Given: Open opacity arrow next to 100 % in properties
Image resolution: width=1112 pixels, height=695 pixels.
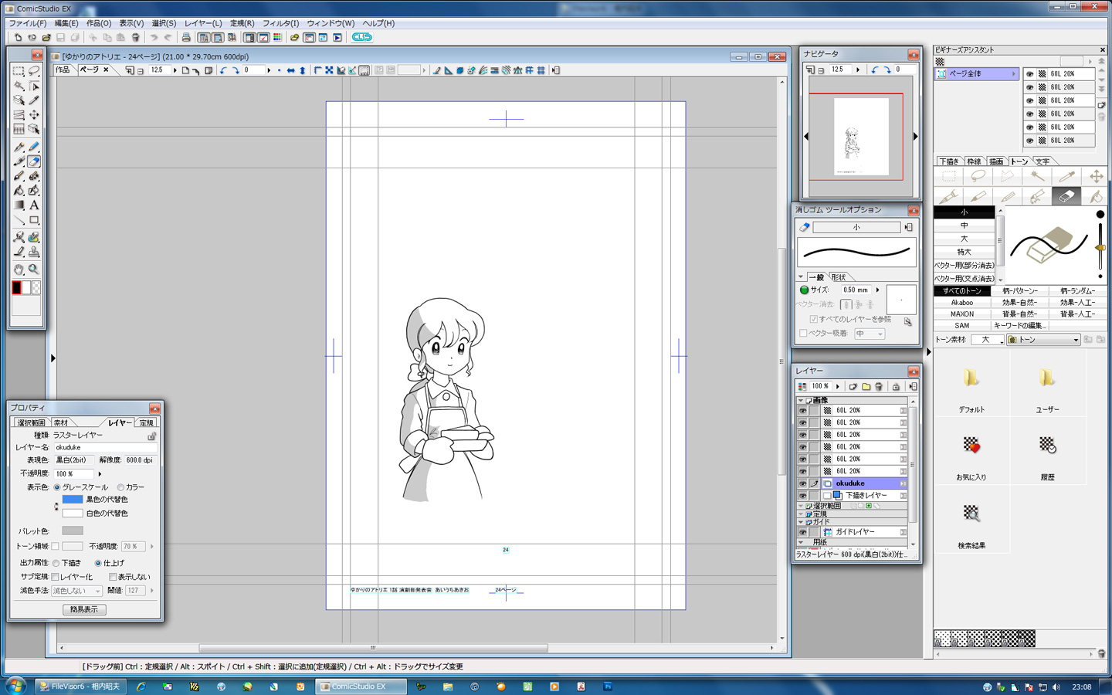Looking at the screenshot, I should 100,473.
